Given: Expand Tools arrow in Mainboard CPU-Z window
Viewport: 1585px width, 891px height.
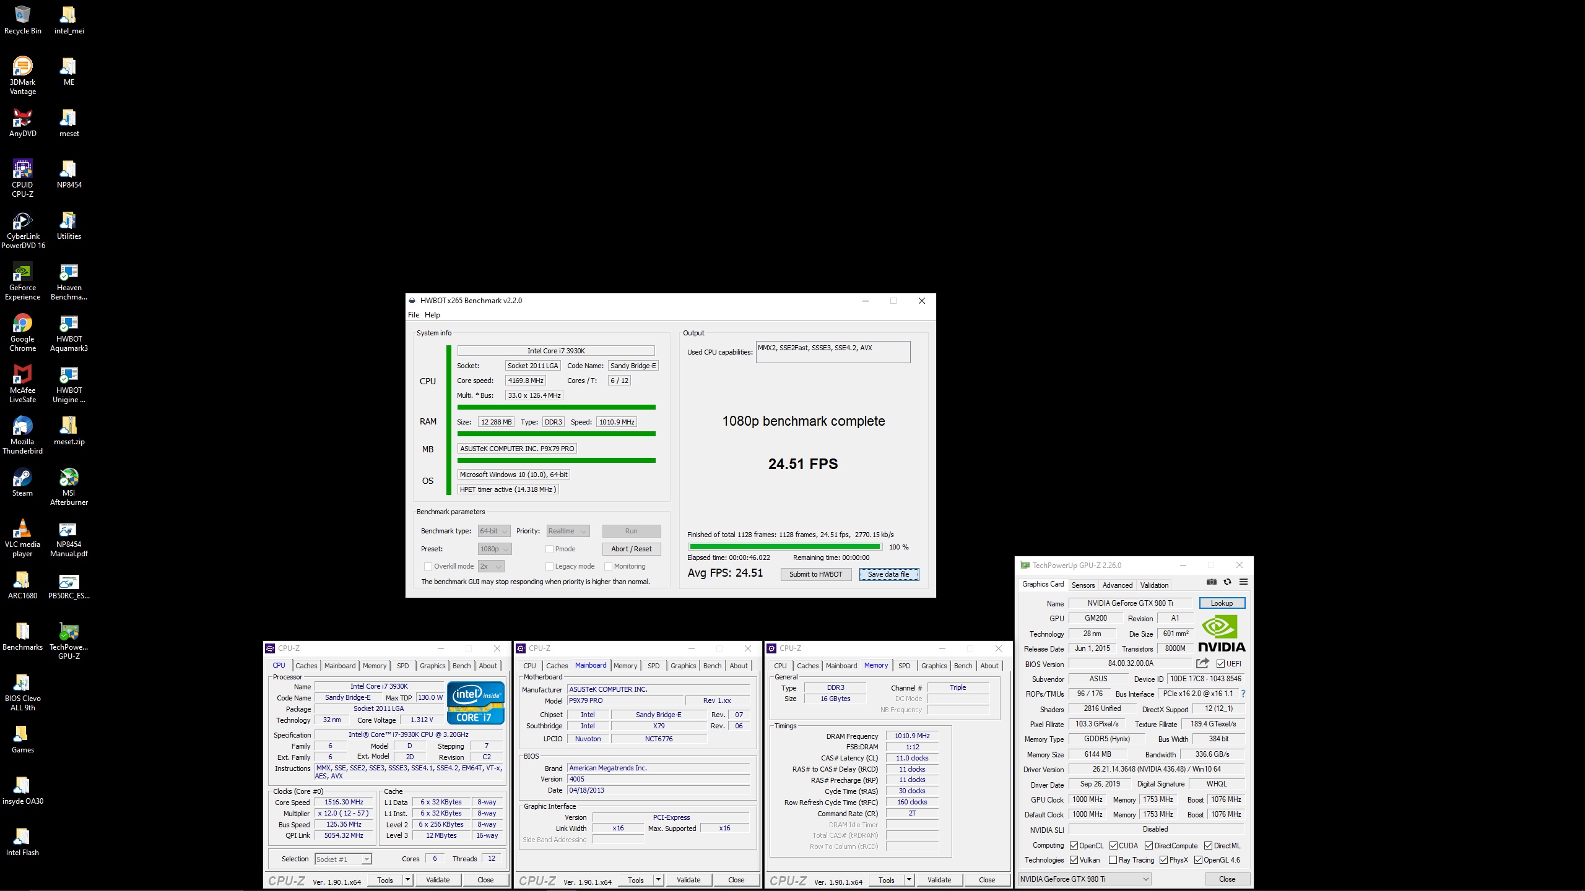Looking at the screenshot, I should coord(658,880).
